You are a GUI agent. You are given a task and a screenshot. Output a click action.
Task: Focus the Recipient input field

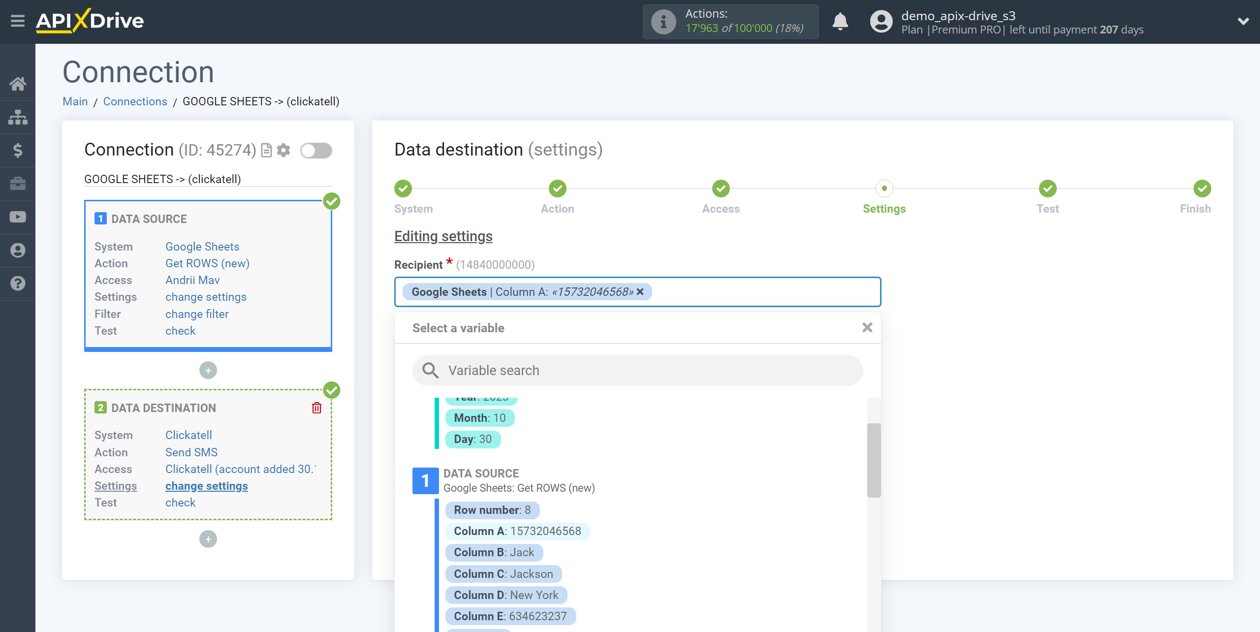[637, 292]
